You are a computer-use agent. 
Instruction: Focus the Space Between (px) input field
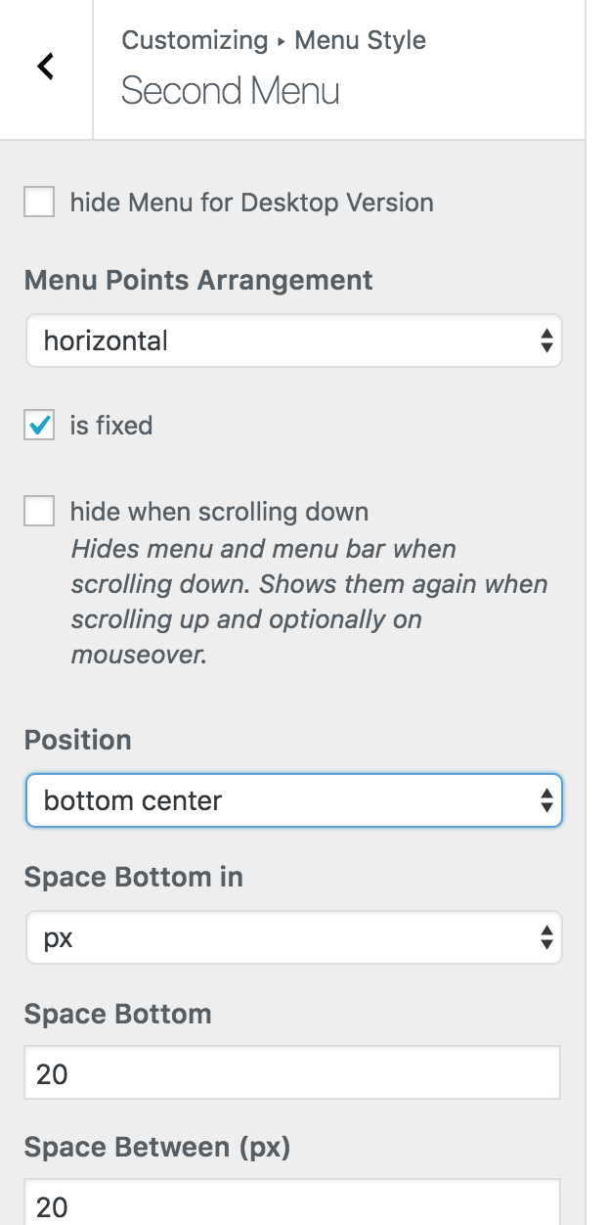[292, 1203]
